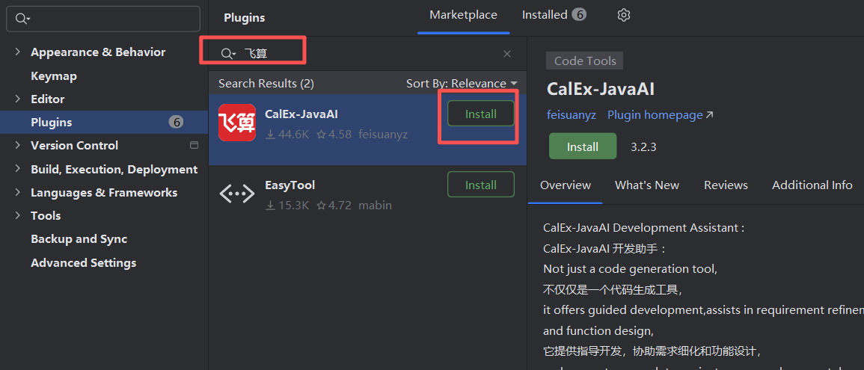Screen dimensions: 864x370
Task: Expand the Editor settings section
Action: (x=18, y=99)
